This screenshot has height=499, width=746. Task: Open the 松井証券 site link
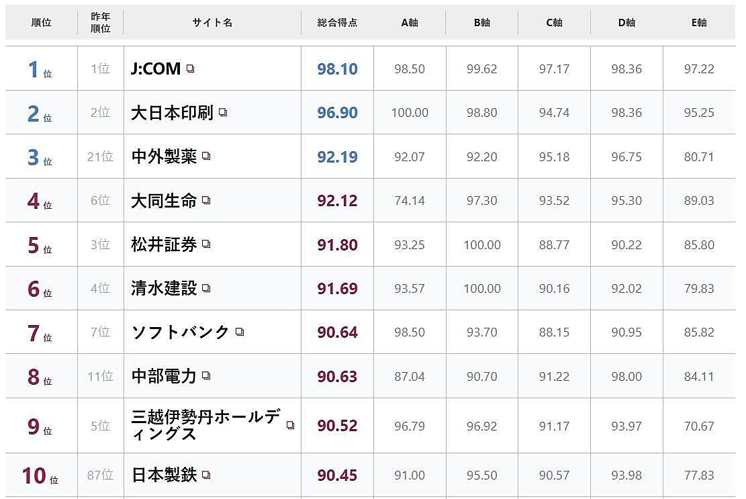tap(164, 244)
